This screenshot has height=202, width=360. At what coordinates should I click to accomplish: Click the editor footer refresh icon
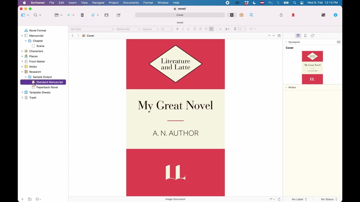point(279,199)
